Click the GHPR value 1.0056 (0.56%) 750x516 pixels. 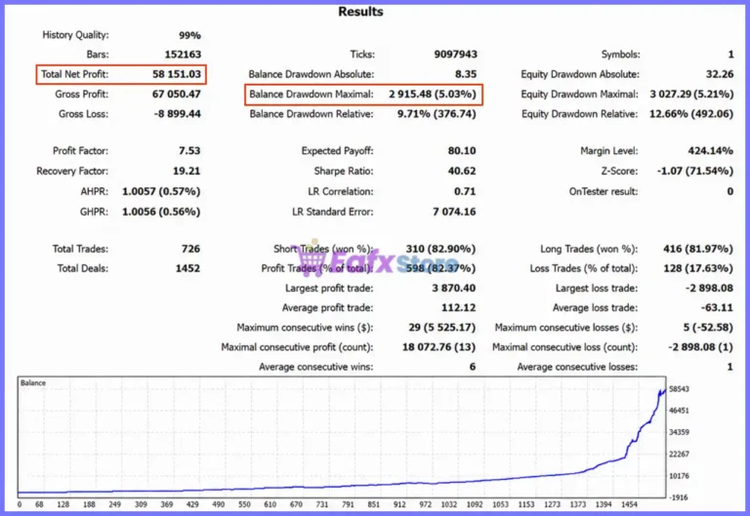(x=161, y=212)
